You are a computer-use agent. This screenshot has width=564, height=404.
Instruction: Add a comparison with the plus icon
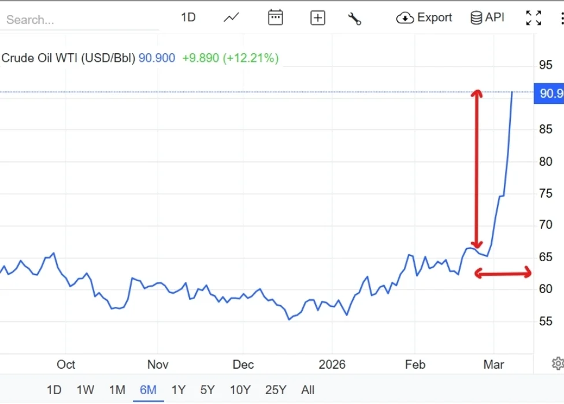pyautogui.click(x=318, y=17)
